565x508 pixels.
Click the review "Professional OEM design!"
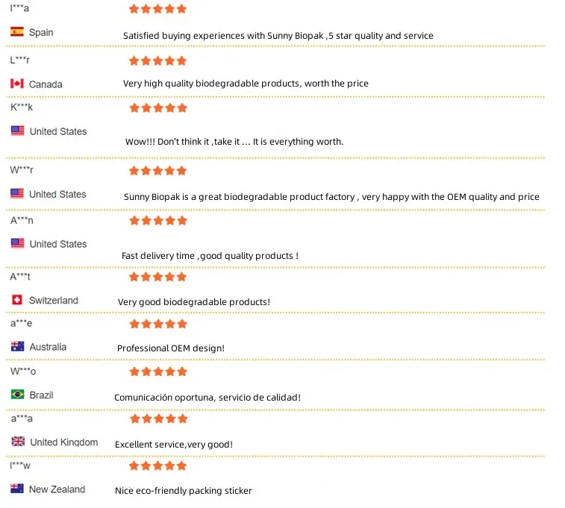(171, 348)
